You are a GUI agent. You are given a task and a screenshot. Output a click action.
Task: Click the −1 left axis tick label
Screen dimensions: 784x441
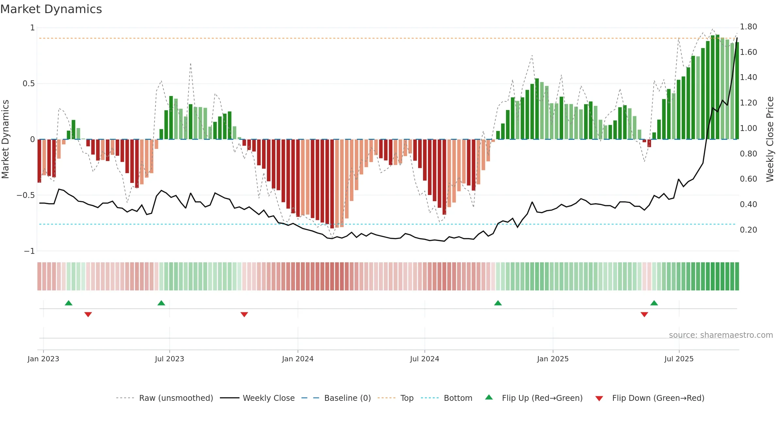coord(29,251)
